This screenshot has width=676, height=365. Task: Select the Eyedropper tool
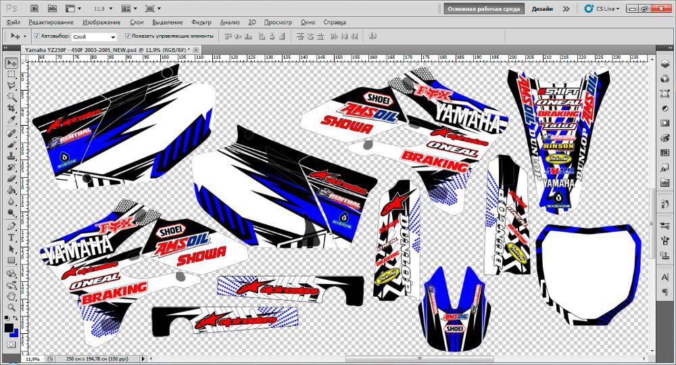pyautogui.click(x=11, y=120)
